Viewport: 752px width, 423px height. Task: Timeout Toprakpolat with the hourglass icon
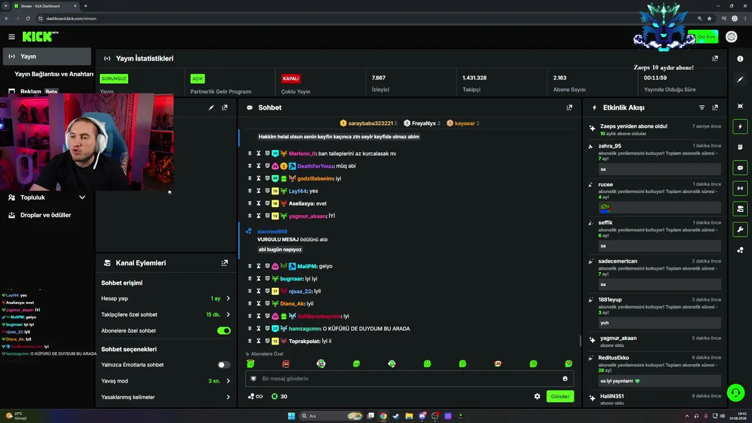258,341
